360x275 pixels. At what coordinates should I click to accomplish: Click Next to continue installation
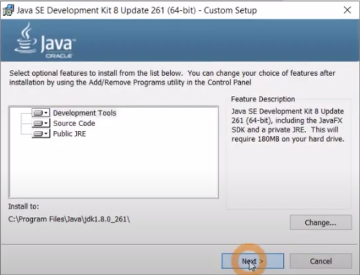pyautogui.click(x=252, y=261)
